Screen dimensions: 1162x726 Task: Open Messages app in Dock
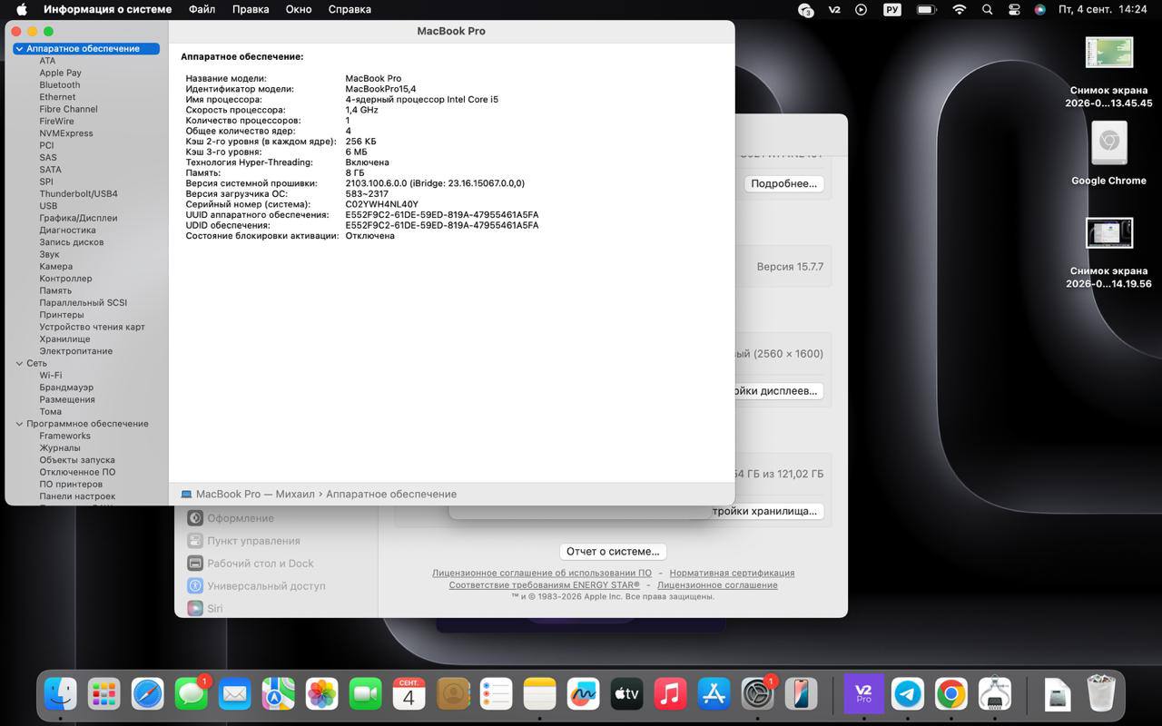(192, 694)
